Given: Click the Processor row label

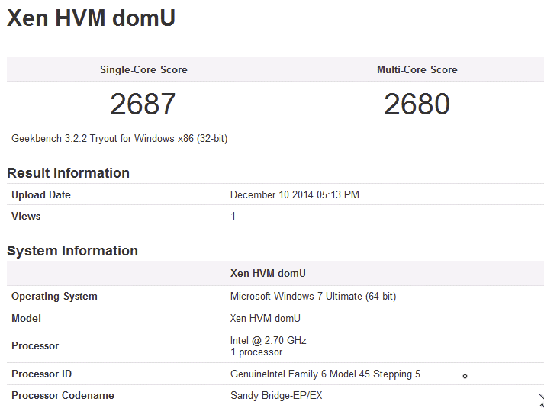Looking at the screenshot, I should pos(35,346).
